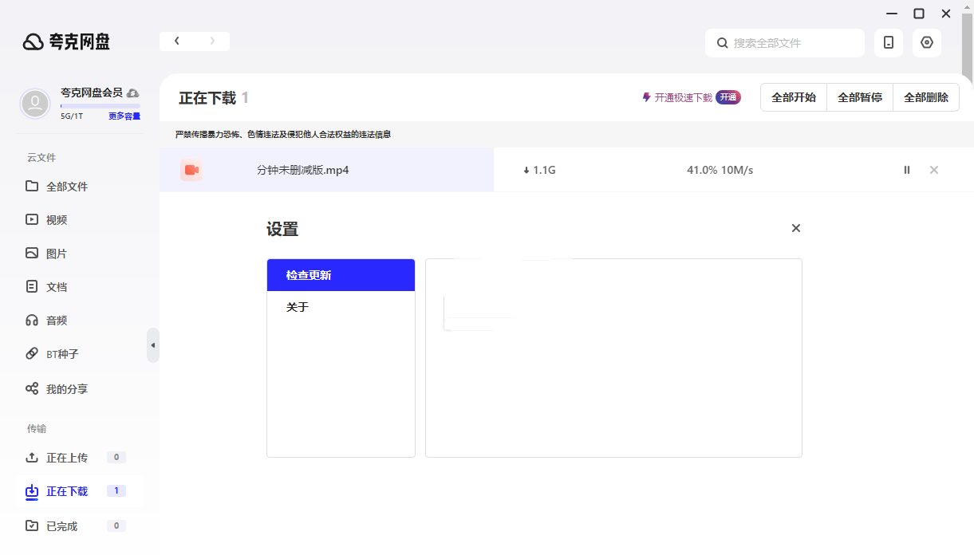
Task: Select 关于 settings tab
Action: click(x=341, y=307)
